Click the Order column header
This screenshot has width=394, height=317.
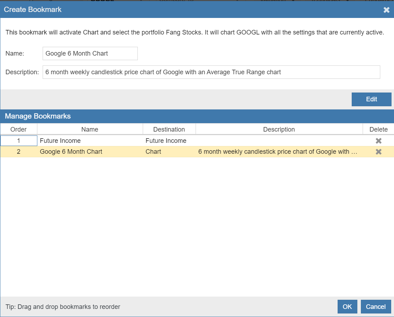click(18, 129)
